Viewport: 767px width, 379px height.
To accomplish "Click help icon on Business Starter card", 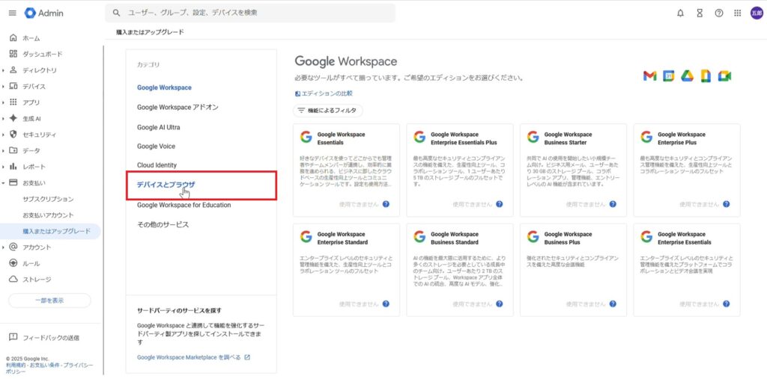I will coord(612,204).
